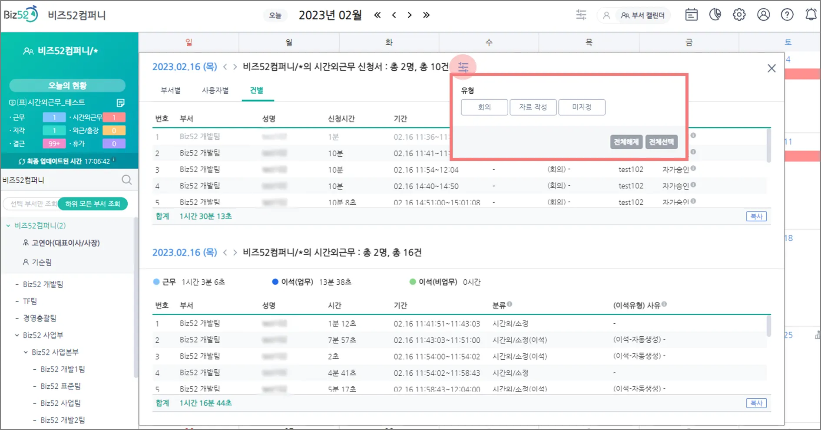Focus the 비즈52컴퍼니 department search field

(x=61, y=180)
